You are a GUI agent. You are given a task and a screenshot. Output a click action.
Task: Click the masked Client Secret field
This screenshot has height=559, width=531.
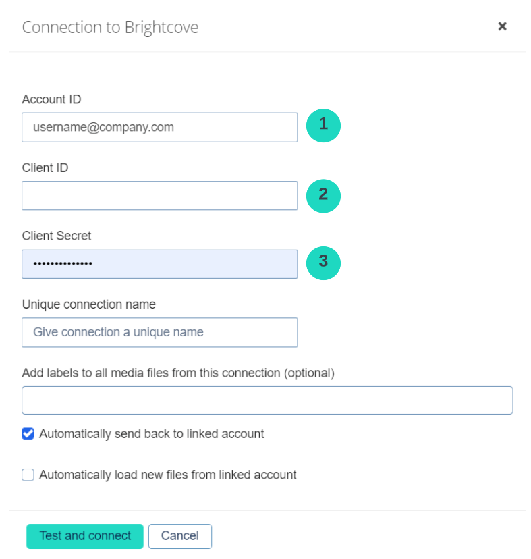[x=159, y=264]
